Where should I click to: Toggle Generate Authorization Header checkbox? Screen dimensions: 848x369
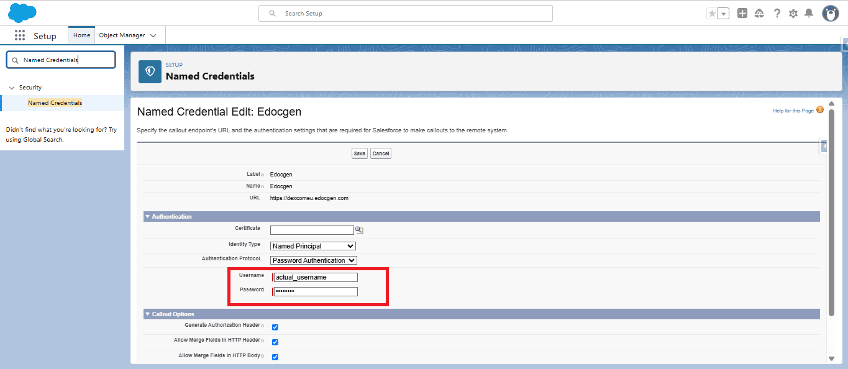click(275, 327)
